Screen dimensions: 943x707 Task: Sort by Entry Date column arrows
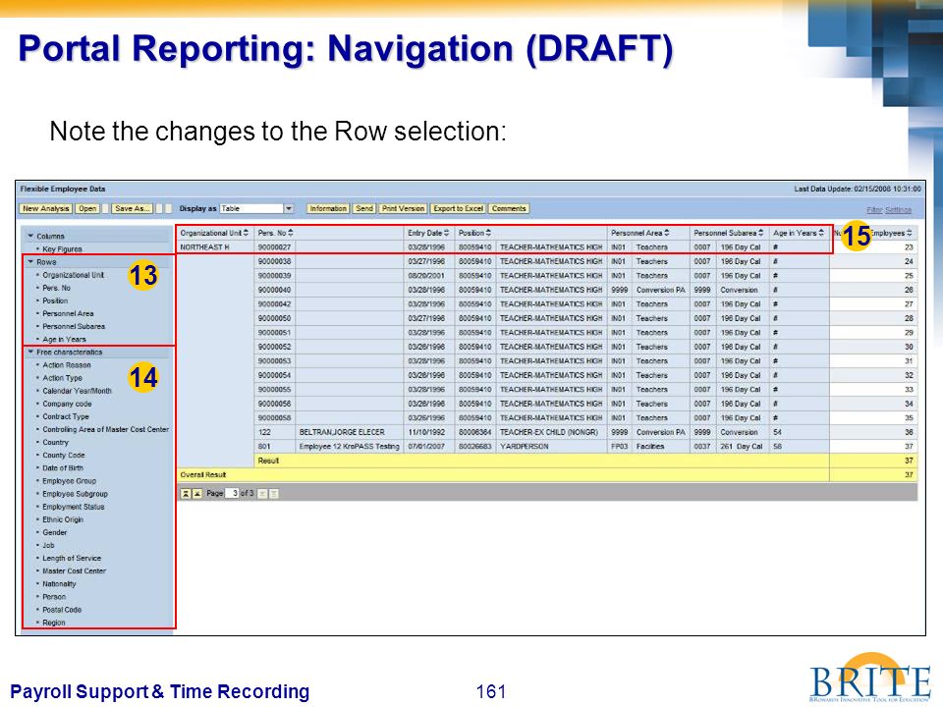coord(446,233)
